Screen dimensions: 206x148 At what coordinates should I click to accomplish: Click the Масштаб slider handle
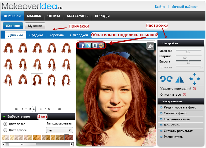[x=188, y=51]
